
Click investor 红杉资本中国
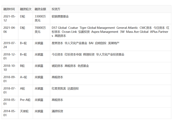tap(73, 55)
